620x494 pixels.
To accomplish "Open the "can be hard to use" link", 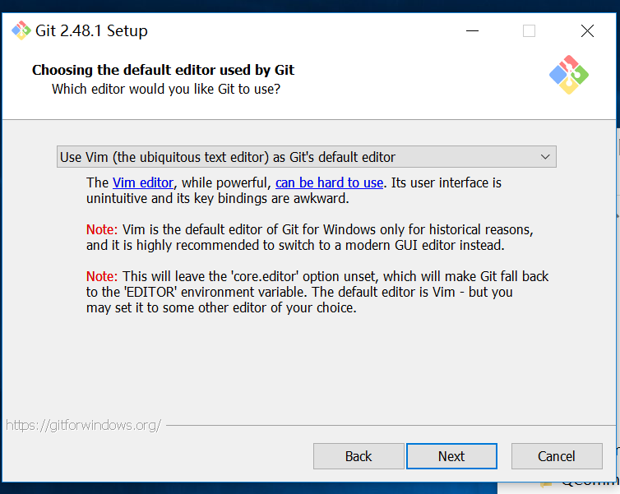I will click(x=329, y=182).
